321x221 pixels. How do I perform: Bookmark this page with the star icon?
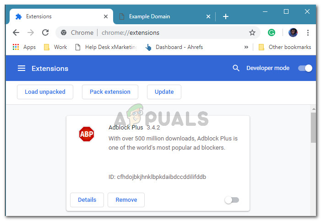click(252, 32)
